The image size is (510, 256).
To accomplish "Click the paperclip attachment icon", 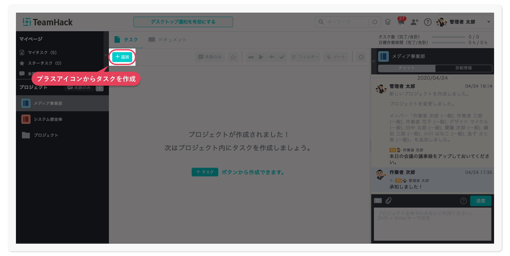I will click(x=388, y=201).
